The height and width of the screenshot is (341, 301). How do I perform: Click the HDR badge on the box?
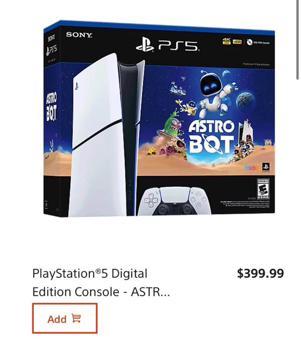[237, 42]
